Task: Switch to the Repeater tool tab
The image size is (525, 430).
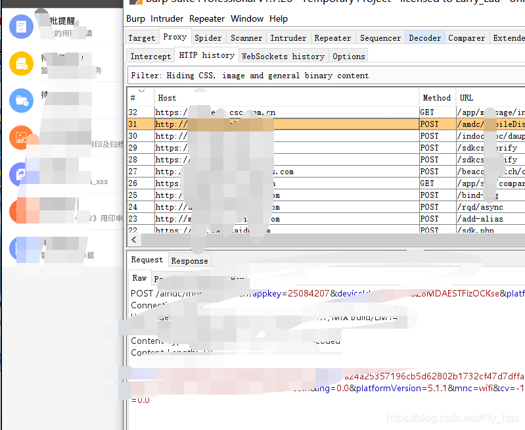Action: 332,38
